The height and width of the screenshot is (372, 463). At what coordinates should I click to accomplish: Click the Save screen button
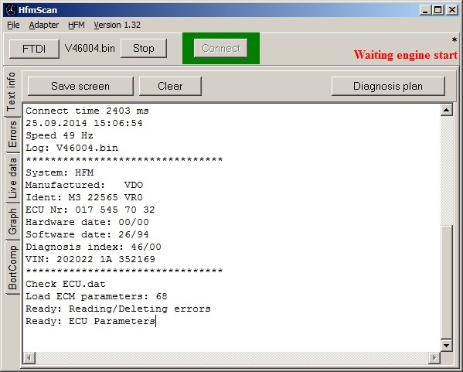tap(80, 87)
